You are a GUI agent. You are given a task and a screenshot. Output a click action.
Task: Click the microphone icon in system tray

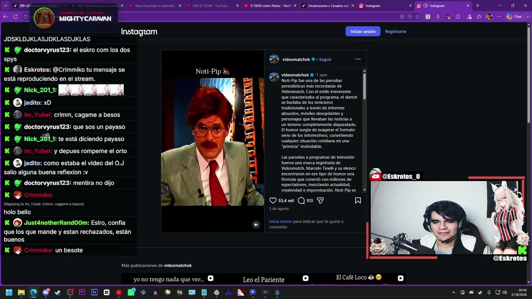point(489,292)
